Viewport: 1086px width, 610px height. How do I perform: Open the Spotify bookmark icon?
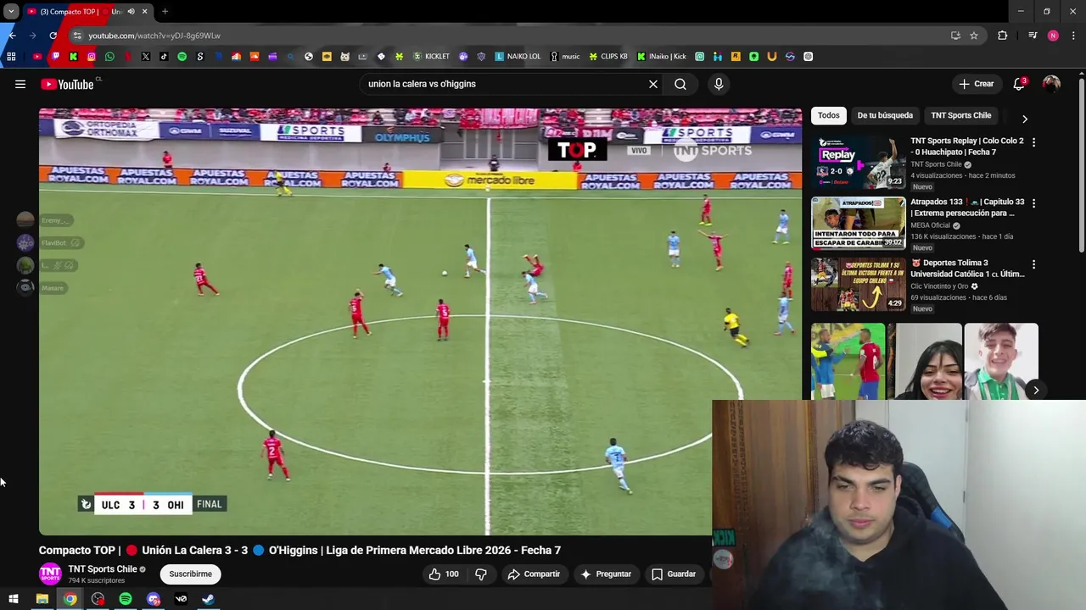[182, 57]
